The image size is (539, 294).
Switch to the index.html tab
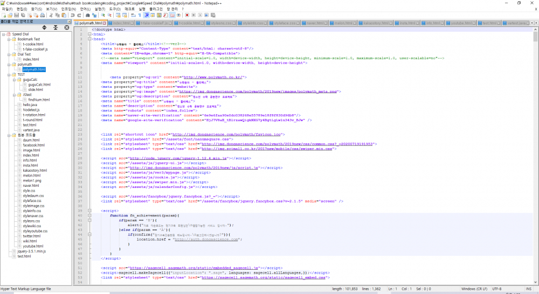tap(121, 23)
